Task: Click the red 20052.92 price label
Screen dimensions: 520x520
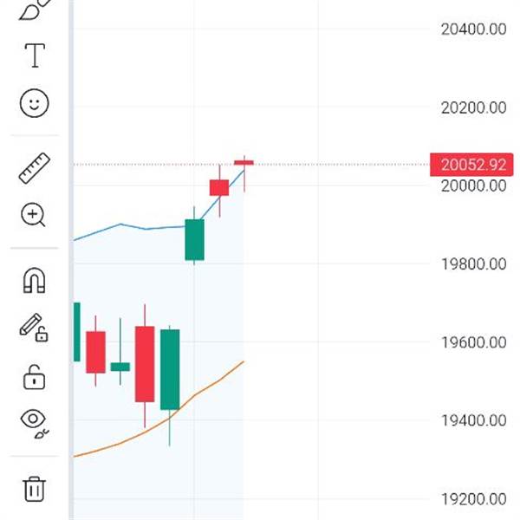Action: pos(471,165)
